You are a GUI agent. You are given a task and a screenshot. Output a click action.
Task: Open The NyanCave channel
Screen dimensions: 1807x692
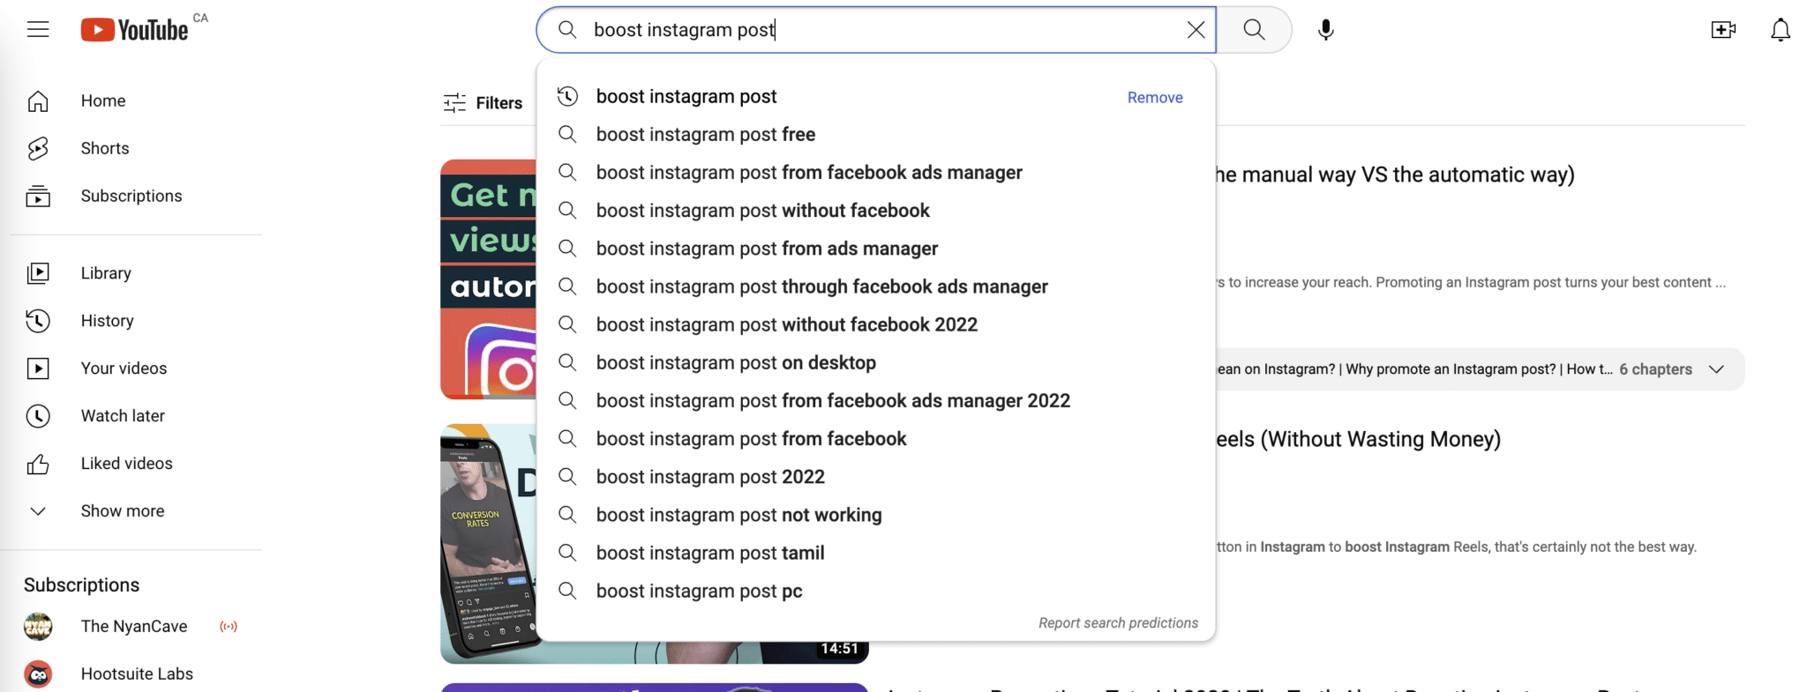[135, 627]
